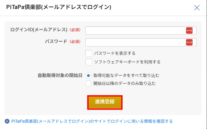This screenshot has height=129, width=207.
Task: Click the 開始日以降のデータのみ取り込む label text
Action: pyautogui.click(x=124, y=84)
